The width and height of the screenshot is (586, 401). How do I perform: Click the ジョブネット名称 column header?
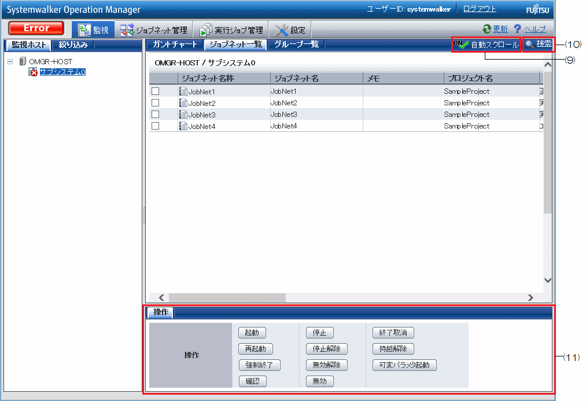click(x=224, y=78)
